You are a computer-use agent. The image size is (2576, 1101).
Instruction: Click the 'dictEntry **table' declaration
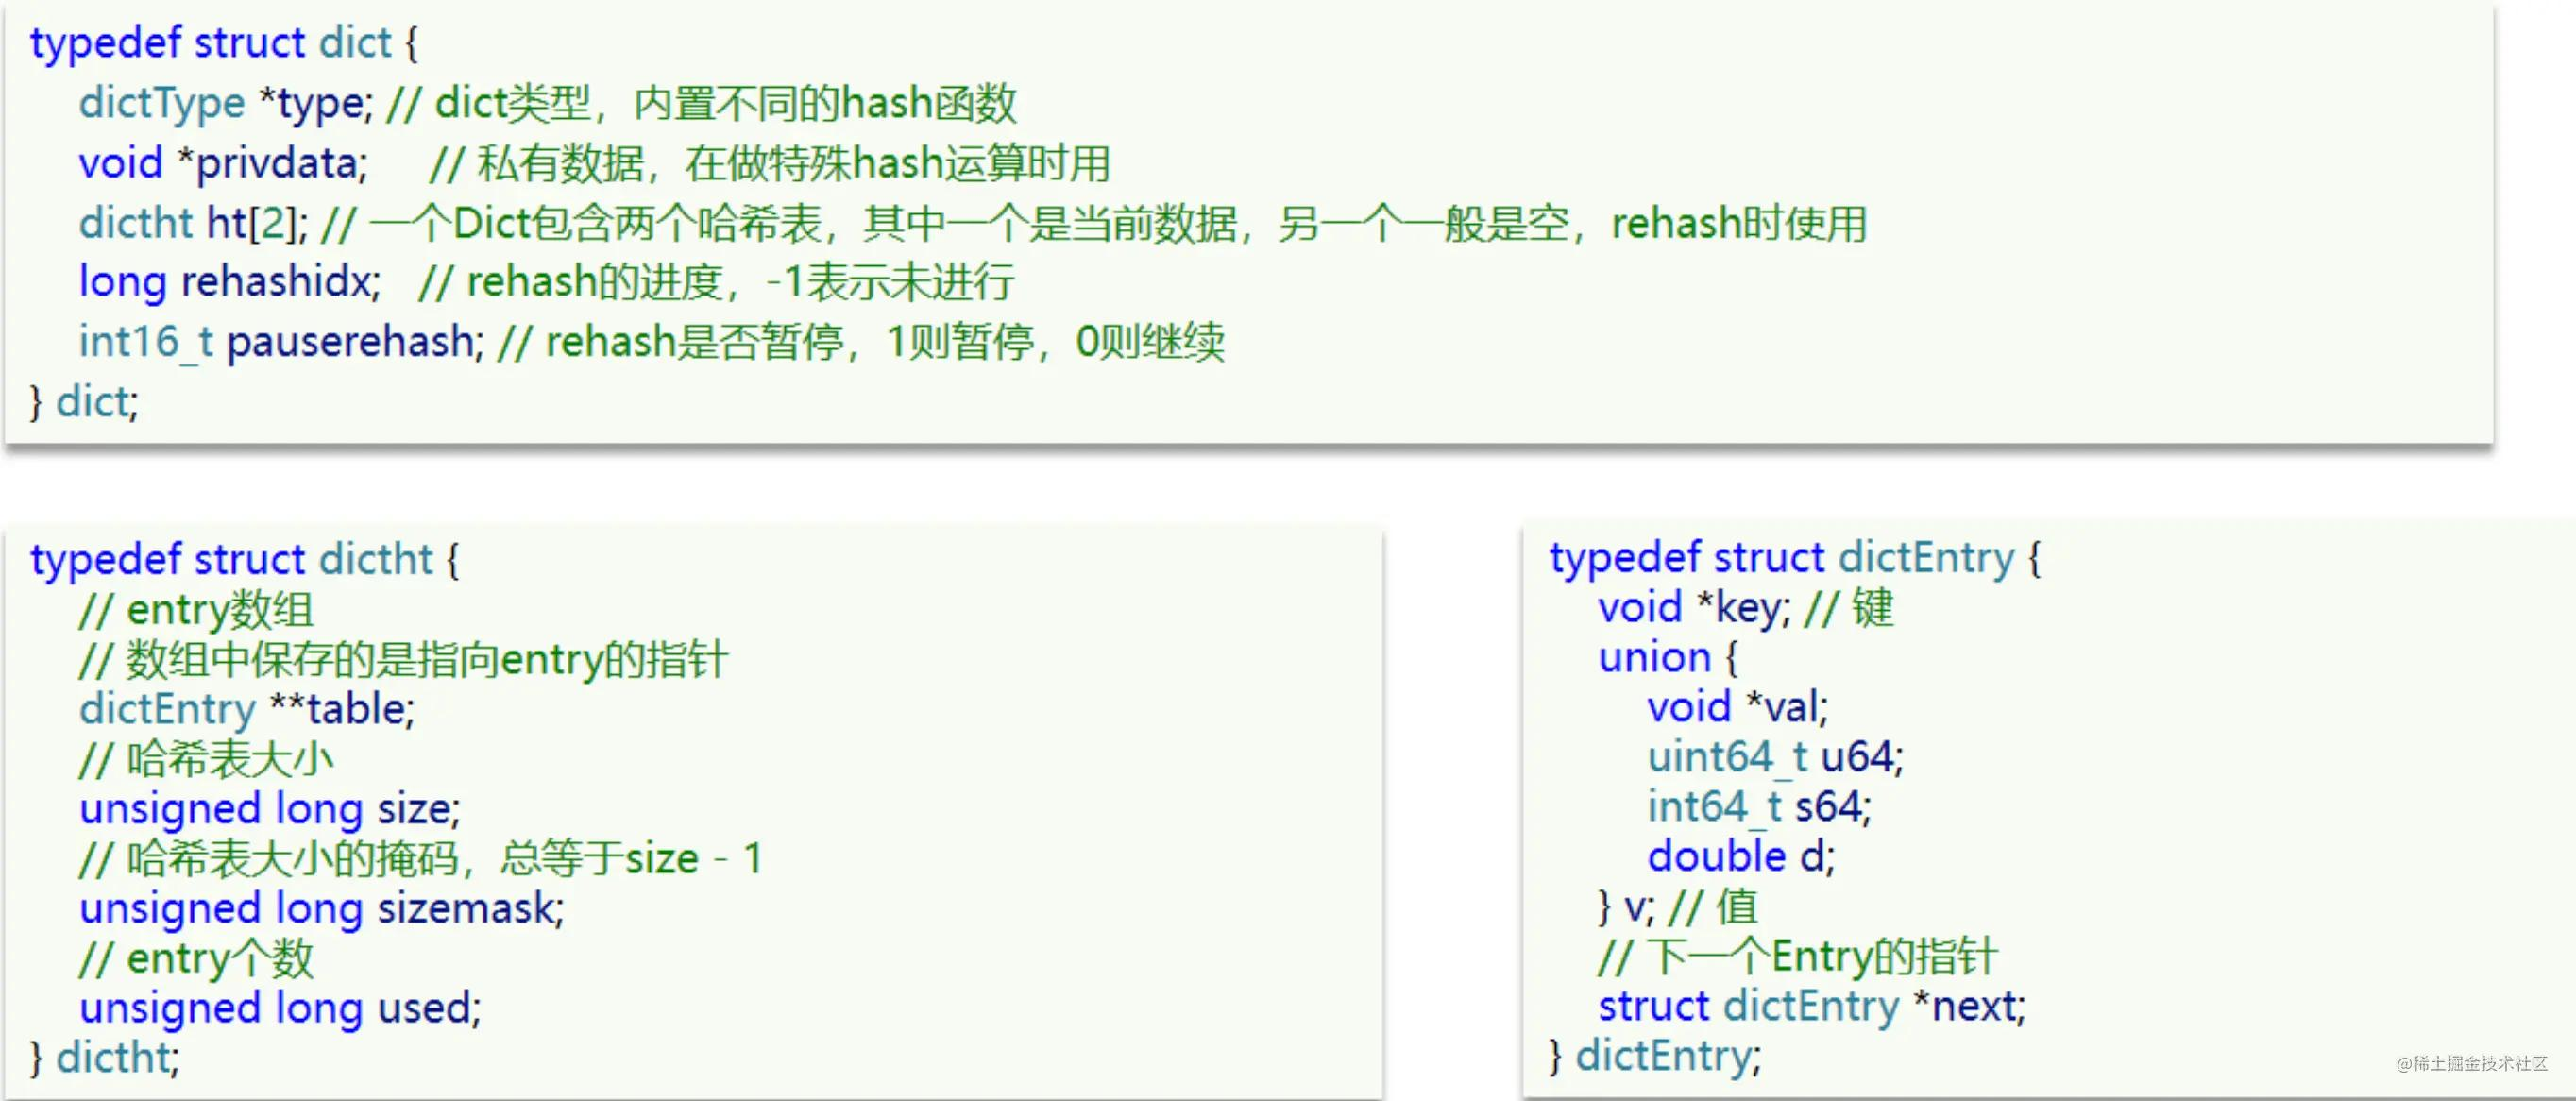[246, 709]
